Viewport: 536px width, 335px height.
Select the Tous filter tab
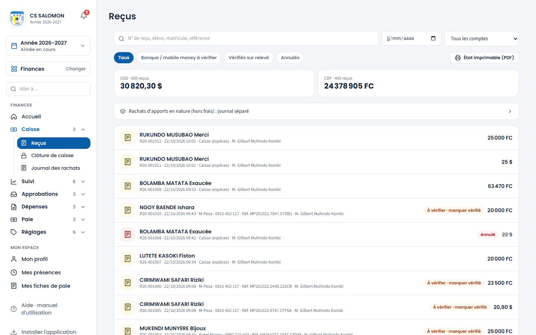[x=124, y=58]
